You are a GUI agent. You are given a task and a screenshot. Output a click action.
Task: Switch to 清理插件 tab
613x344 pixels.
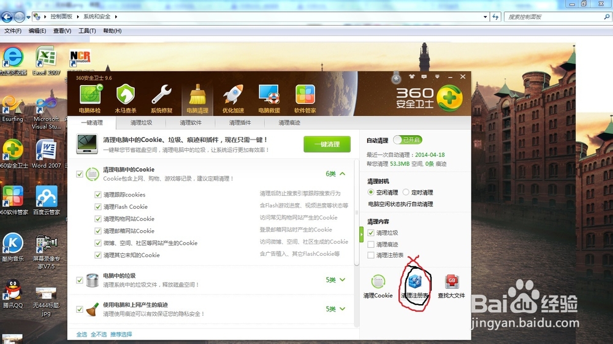pos(240,122)
